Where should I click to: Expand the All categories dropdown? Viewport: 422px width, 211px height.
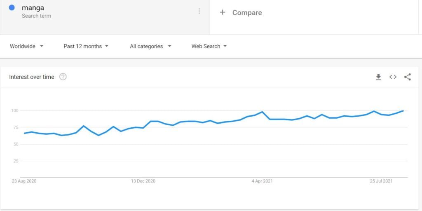click(x=151, y=46)
